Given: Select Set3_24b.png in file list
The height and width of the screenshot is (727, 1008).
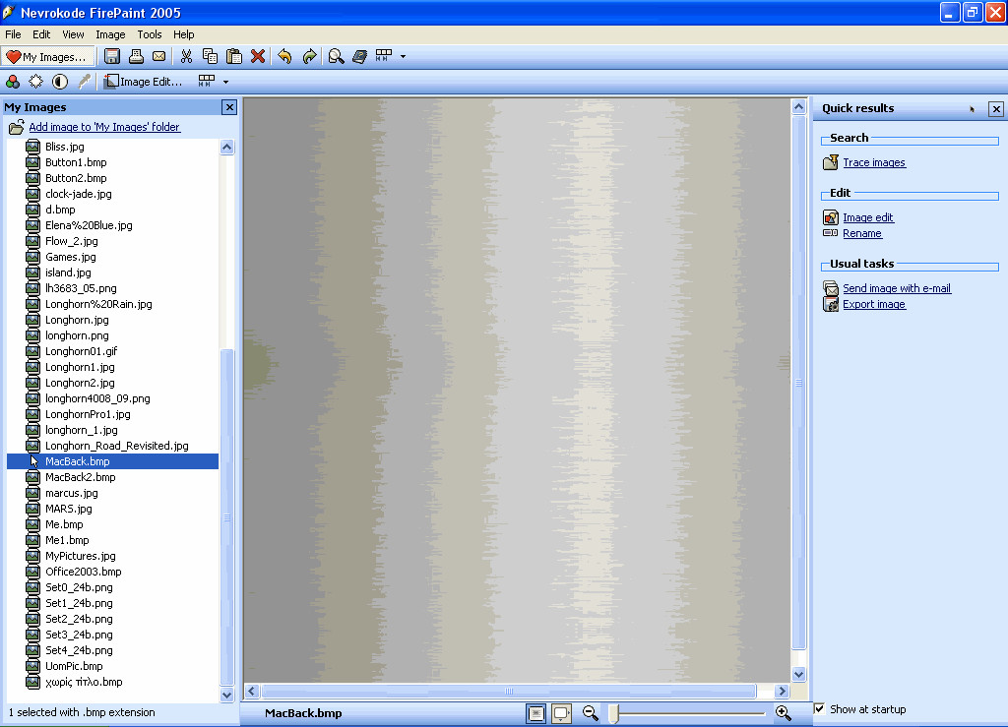Looking at the screenshot, I should 79,635.
